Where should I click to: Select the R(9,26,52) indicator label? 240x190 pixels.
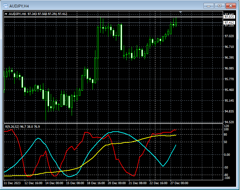pyautogui.click(x=22, y=126)
